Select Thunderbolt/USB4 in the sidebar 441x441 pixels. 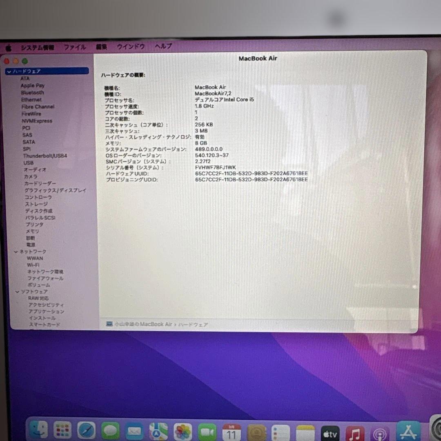tap(45, 156)
